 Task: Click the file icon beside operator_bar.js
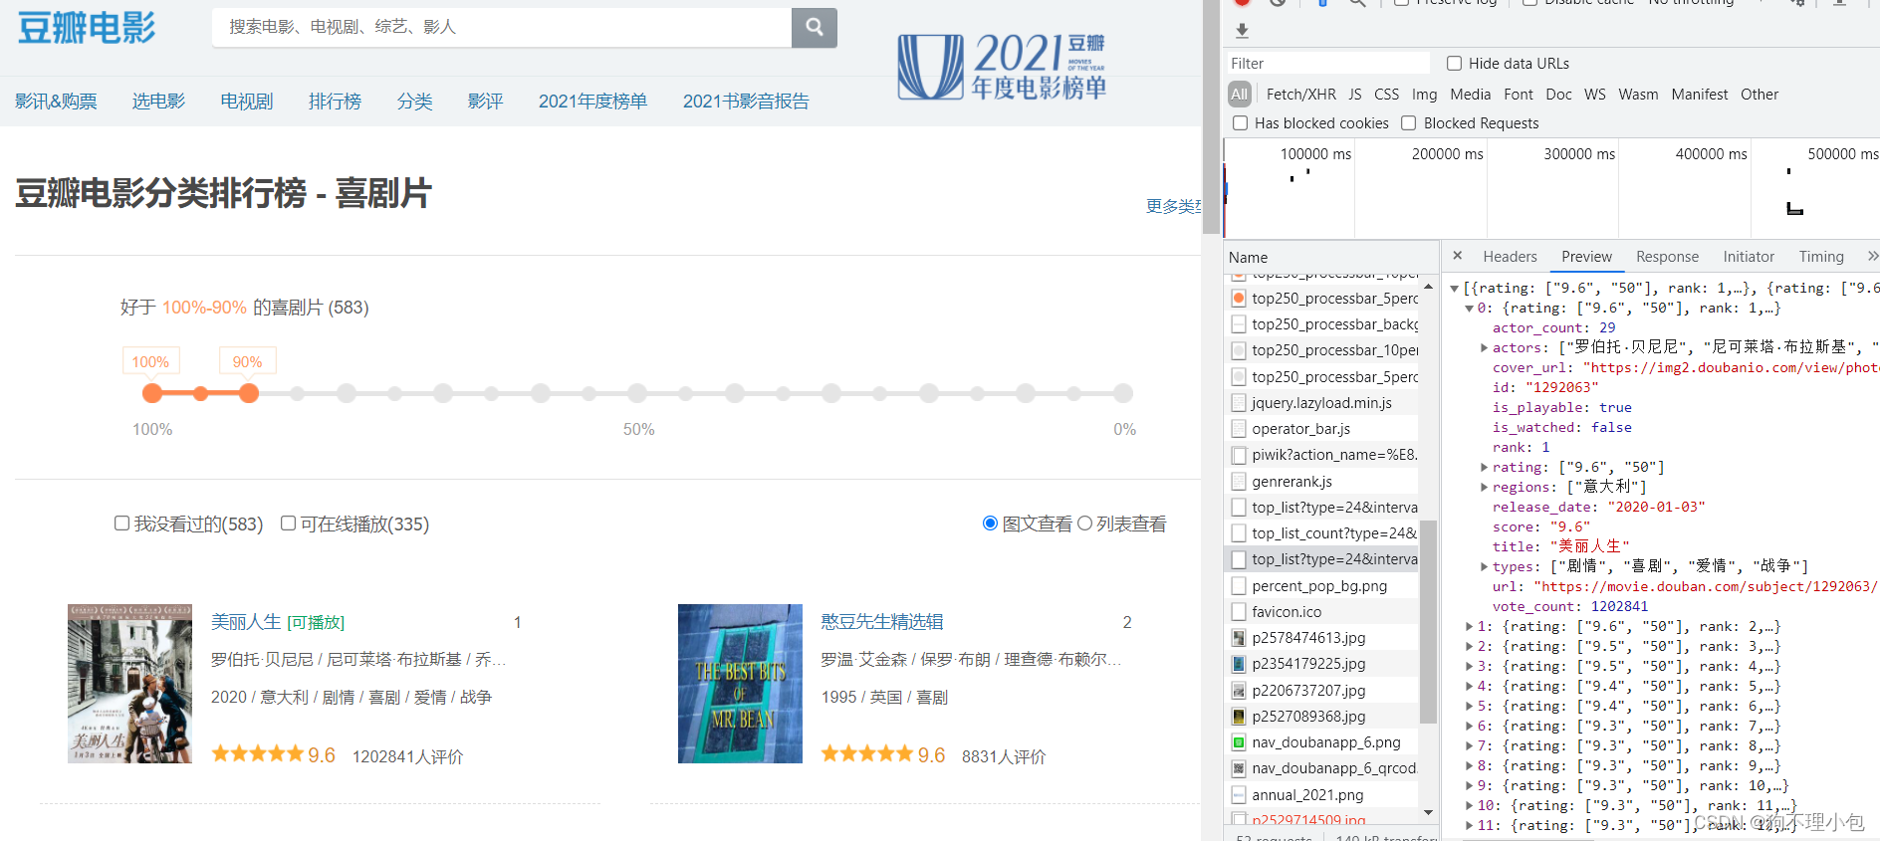click(1239, 429)
